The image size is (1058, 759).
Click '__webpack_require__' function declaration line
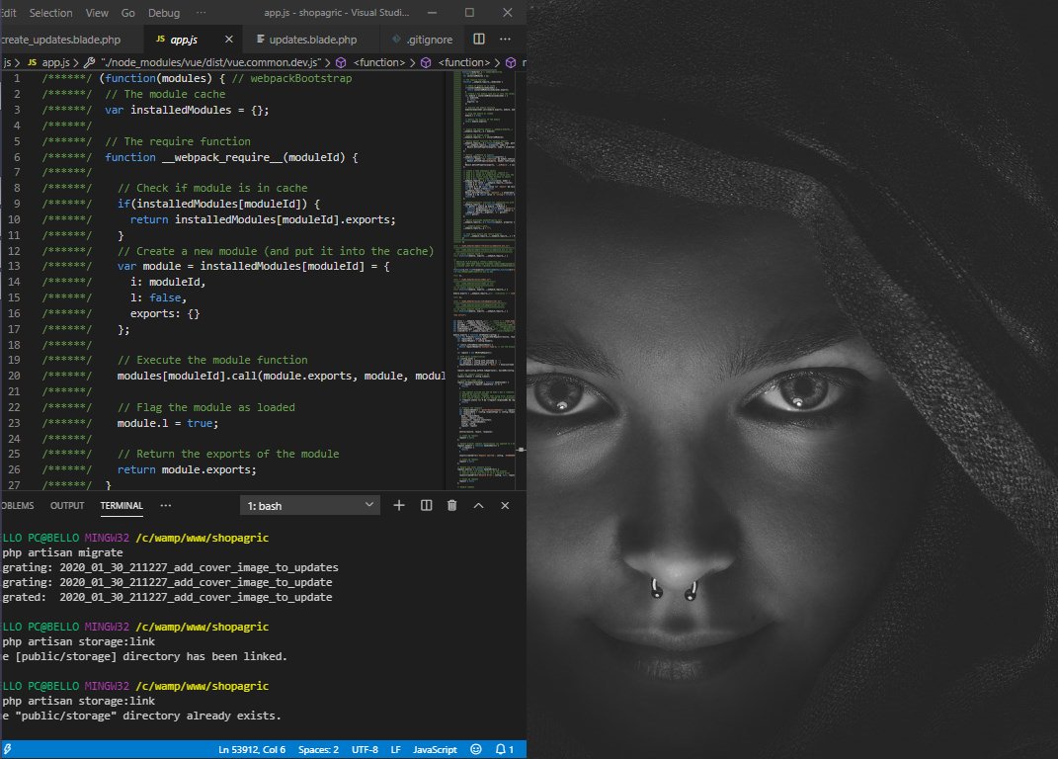tap(231, 157)
